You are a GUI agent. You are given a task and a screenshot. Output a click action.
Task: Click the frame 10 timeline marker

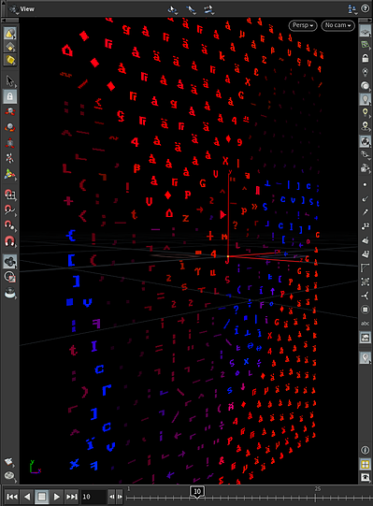click(197, 491)
